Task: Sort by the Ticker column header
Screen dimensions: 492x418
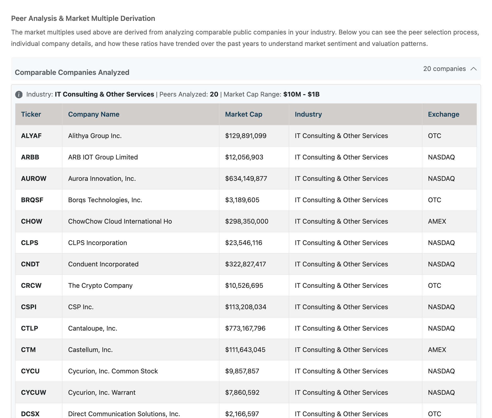Action: [31, 114]
